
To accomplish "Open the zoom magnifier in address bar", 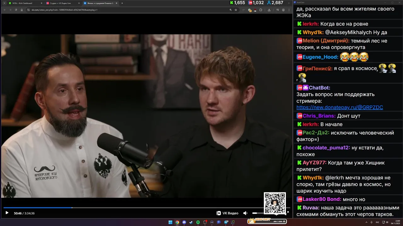I will 231,10.
